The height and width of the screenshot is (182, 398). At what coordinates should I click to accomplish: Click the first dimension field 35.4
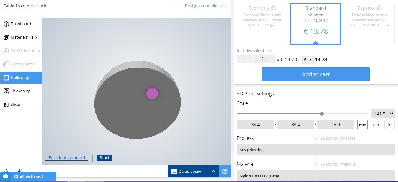(x=255, y=125)
